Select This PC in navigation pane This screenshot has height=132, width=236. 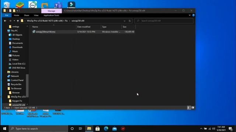point(14,31)
